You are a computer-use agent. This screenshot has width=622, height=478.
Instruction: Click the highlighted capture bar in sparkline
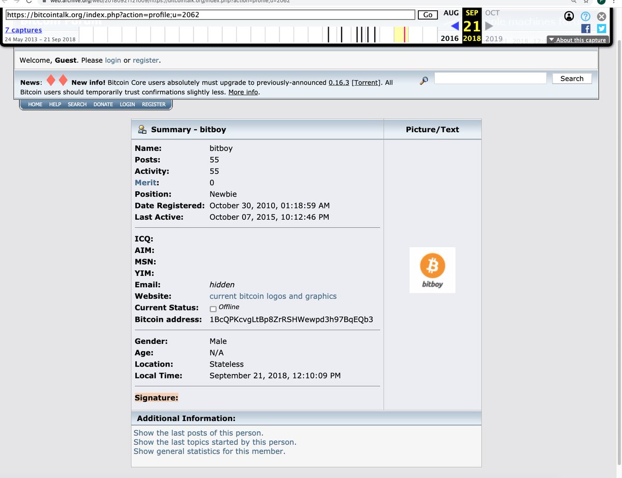[405, 35]
